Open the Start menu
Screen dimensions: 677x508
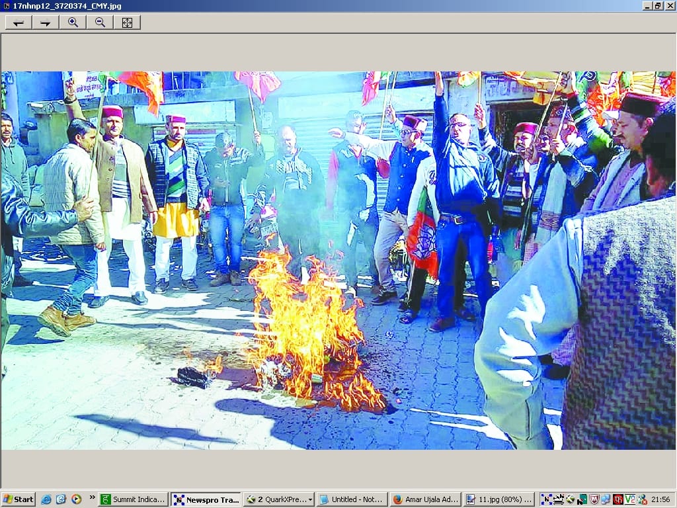tap(18, 499)
